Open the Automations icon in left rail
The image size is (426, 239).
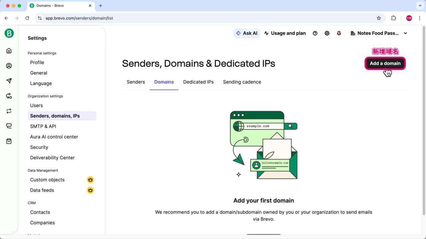click(9, 96)
